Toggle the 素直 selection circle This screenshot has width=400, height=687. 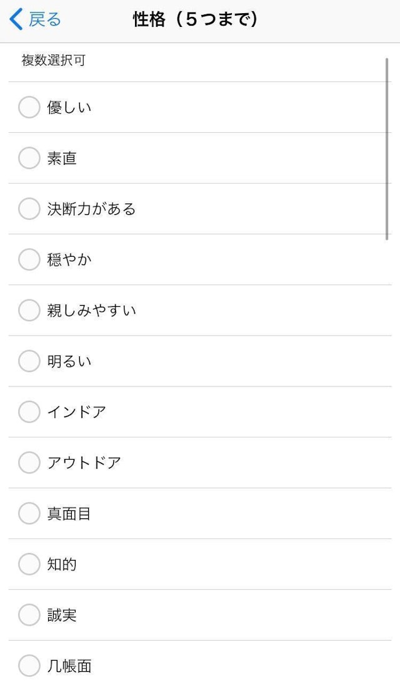click(x=29, y=158)
